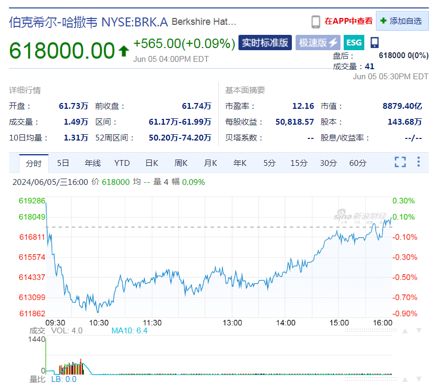
Task: Select the 日K chart tab
Action: (x=152, y=163)
